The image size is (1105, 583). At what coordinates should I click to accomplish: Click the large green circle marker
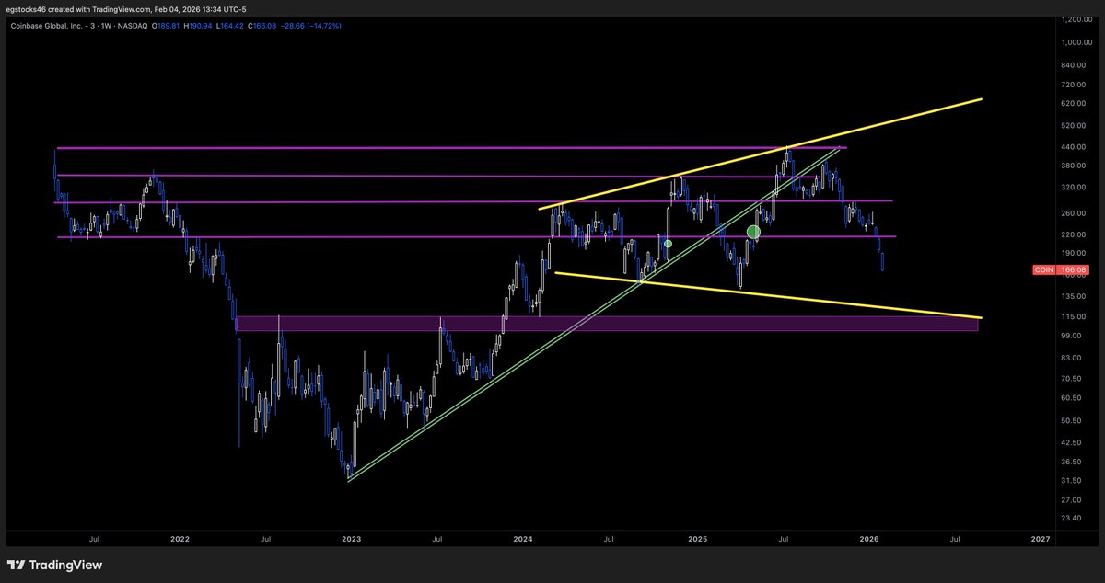click(753, 232)
